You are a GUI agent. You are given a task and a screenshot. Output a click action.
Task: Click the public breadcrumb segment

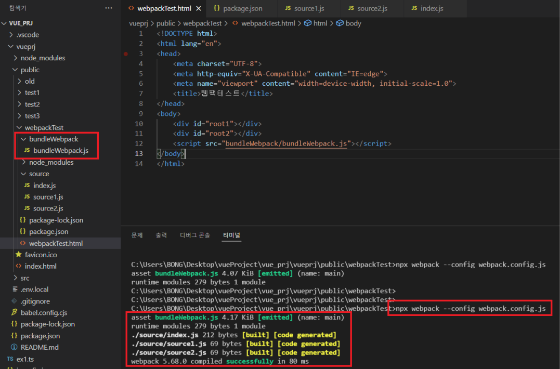(x=166, y=23)
